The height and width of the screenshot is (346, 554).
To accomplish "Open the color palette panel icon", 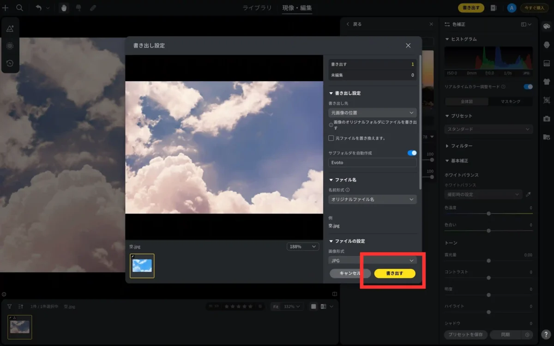I will tap(547, 26).
